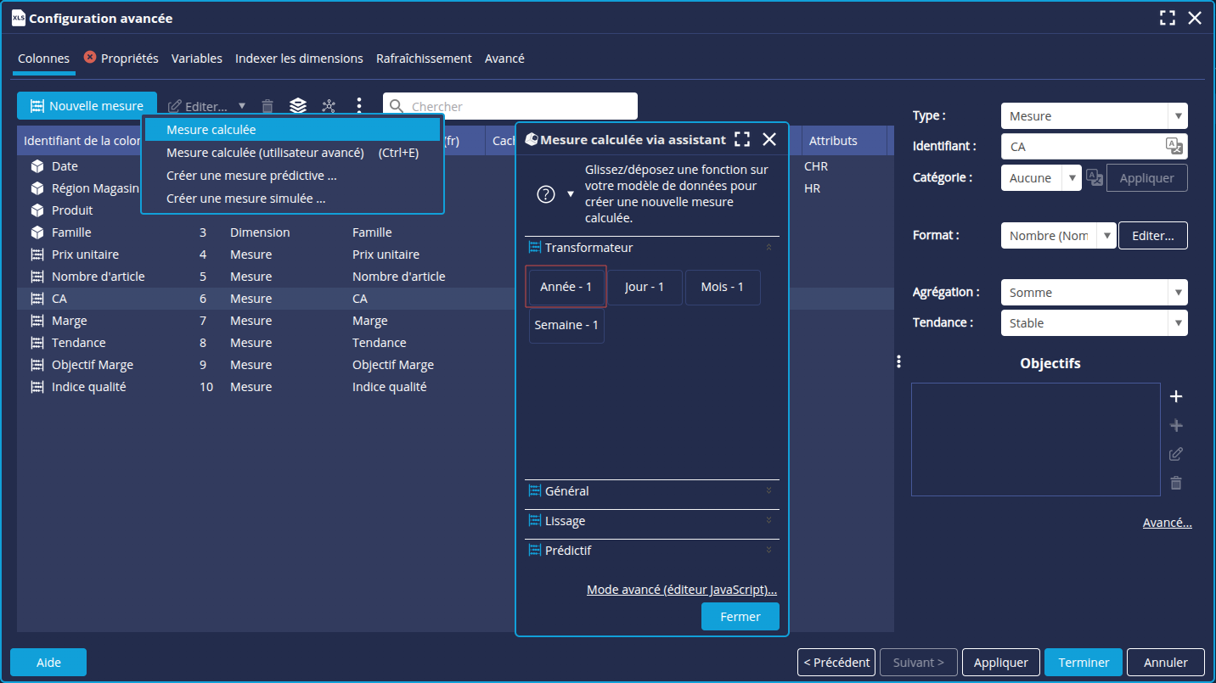Click the layers stack icon in toolbar
Screen dimensions: 1216x683
click(297, 106)
